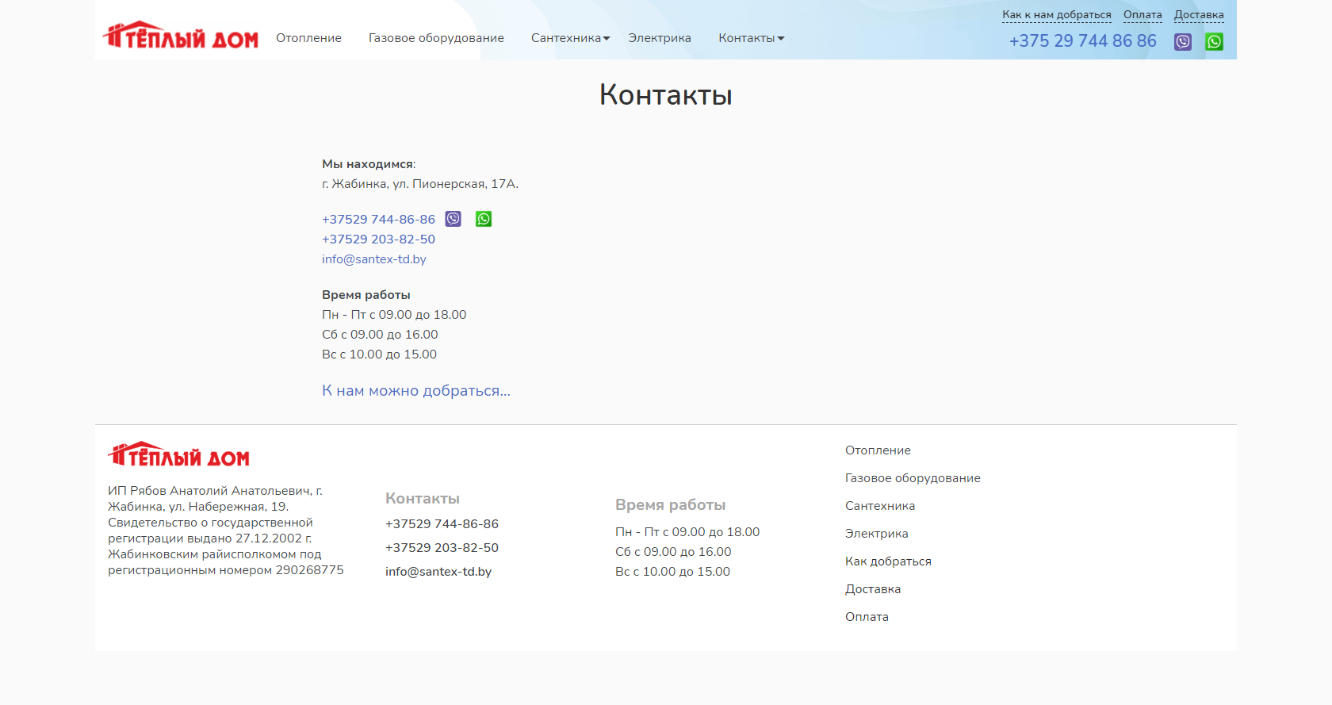1332x705 pixels.
Task: Open the Оплата link in header
Action: (1143, 15)
